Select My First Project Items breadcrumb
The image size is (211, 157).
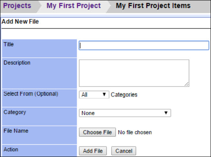(153, 6)
